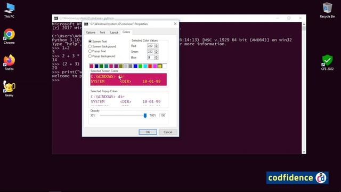Decrease the Red value with down arrow
The width and height of the screenshot is (341, 192).
click(x=156, y=47)
